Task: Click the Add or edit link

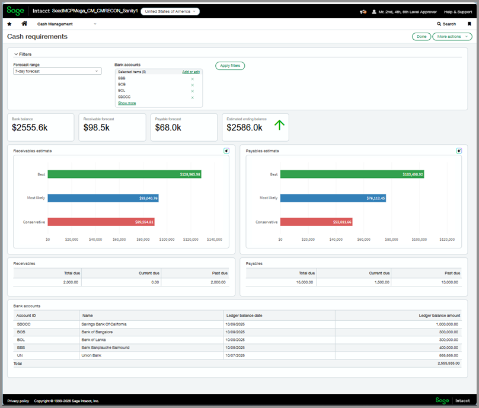Action: [191, 71]
